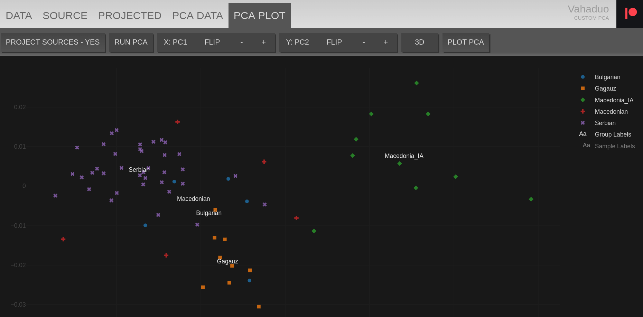Switch to the 3D plot view

click(419, 42)
